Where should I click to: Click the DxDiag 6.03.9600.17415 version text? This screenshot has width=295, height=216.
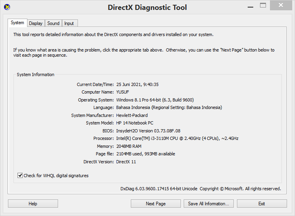(x=159, y=189)
